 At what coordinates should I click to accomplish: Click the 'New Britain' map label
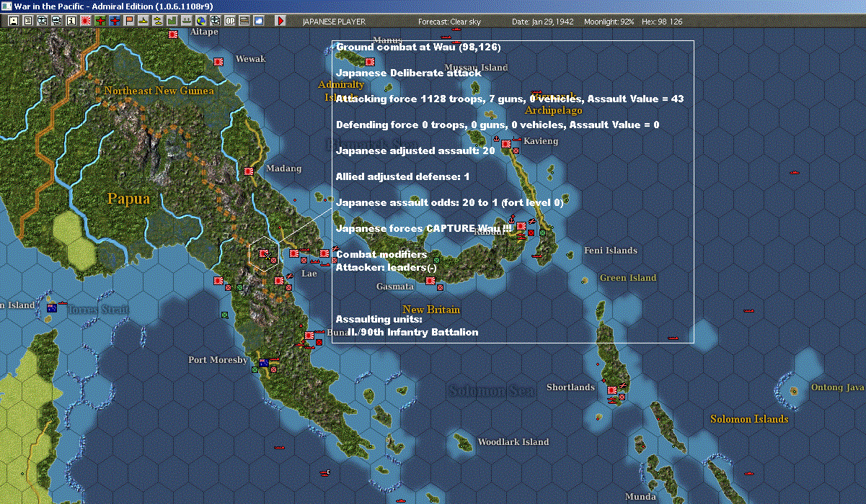coord(431,310)
